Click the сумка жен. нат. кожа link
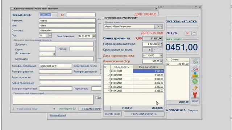 coord(182,21)
